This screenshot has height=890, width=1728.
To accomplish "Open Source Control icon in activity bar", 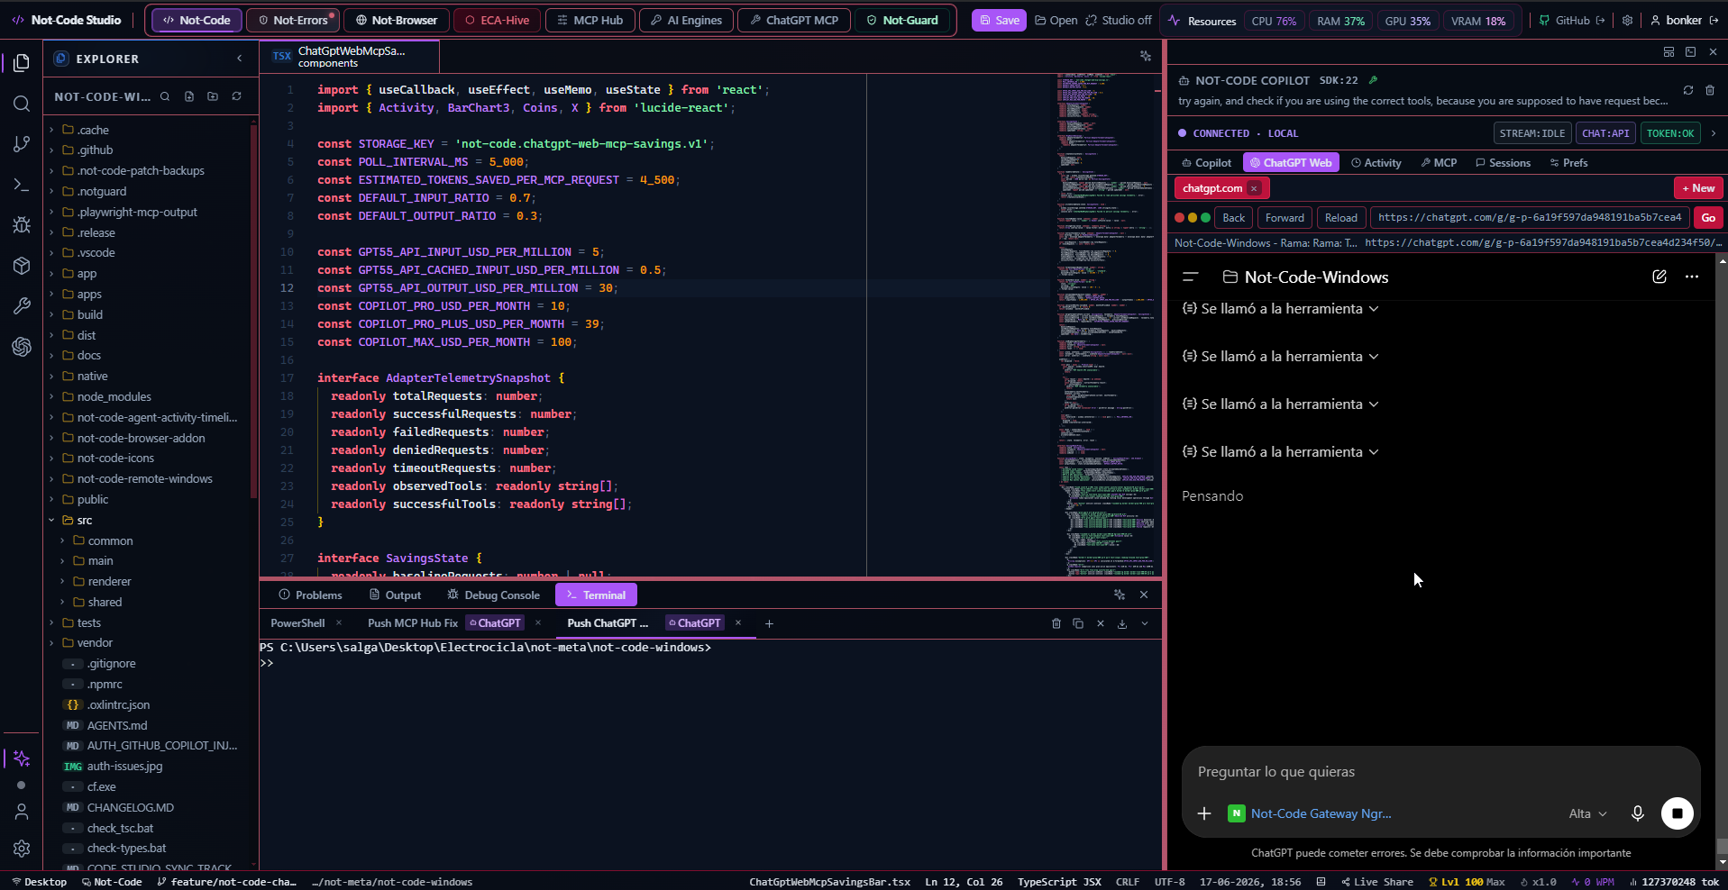I will click(22, 144).
